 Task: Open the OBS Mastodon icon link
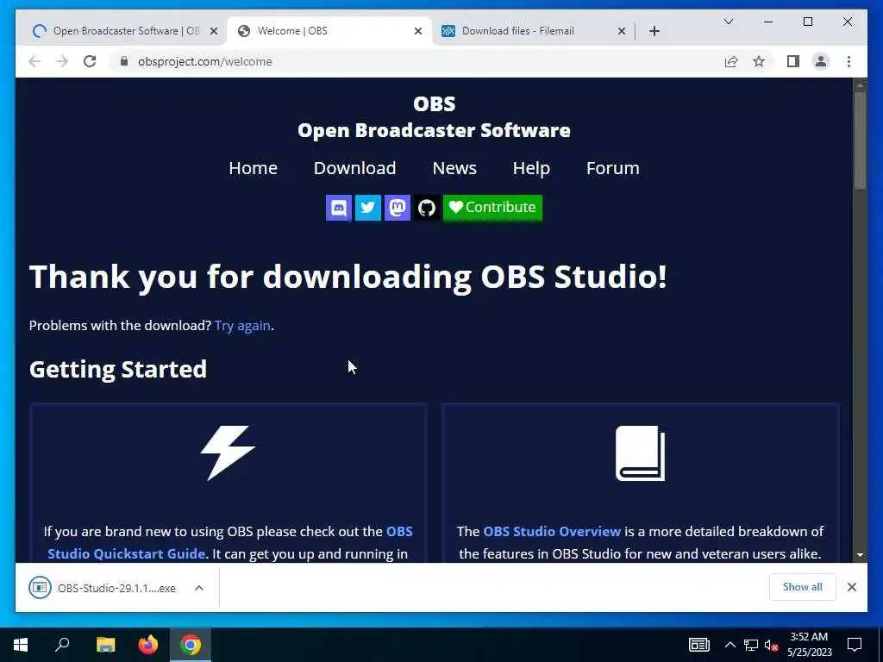[397, 208]
